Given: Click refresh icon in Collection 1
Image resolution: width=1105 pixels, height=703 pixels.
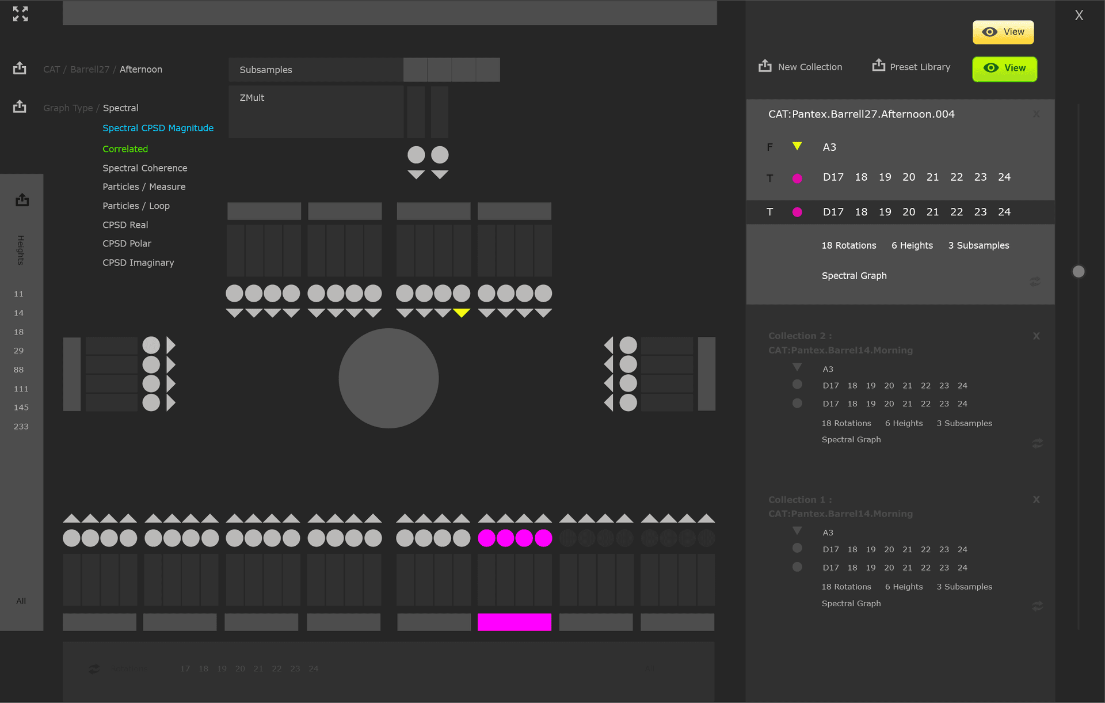Looking at the screenshot, I should coord(1037,606).
